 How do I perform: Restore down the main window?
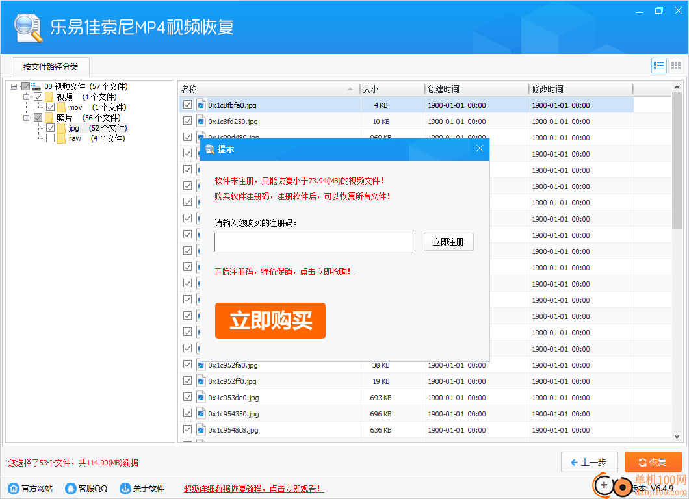(659, 11)
